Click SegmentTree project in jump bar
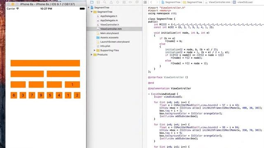 click(x=171, y=2)
